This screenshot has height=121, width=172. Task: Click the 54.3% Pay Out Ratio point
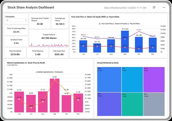tap(83, 36)
